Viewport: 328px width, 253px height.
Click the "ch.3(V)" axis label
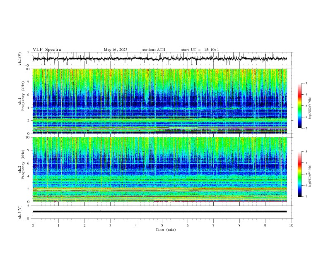click(x=20, y=212)
